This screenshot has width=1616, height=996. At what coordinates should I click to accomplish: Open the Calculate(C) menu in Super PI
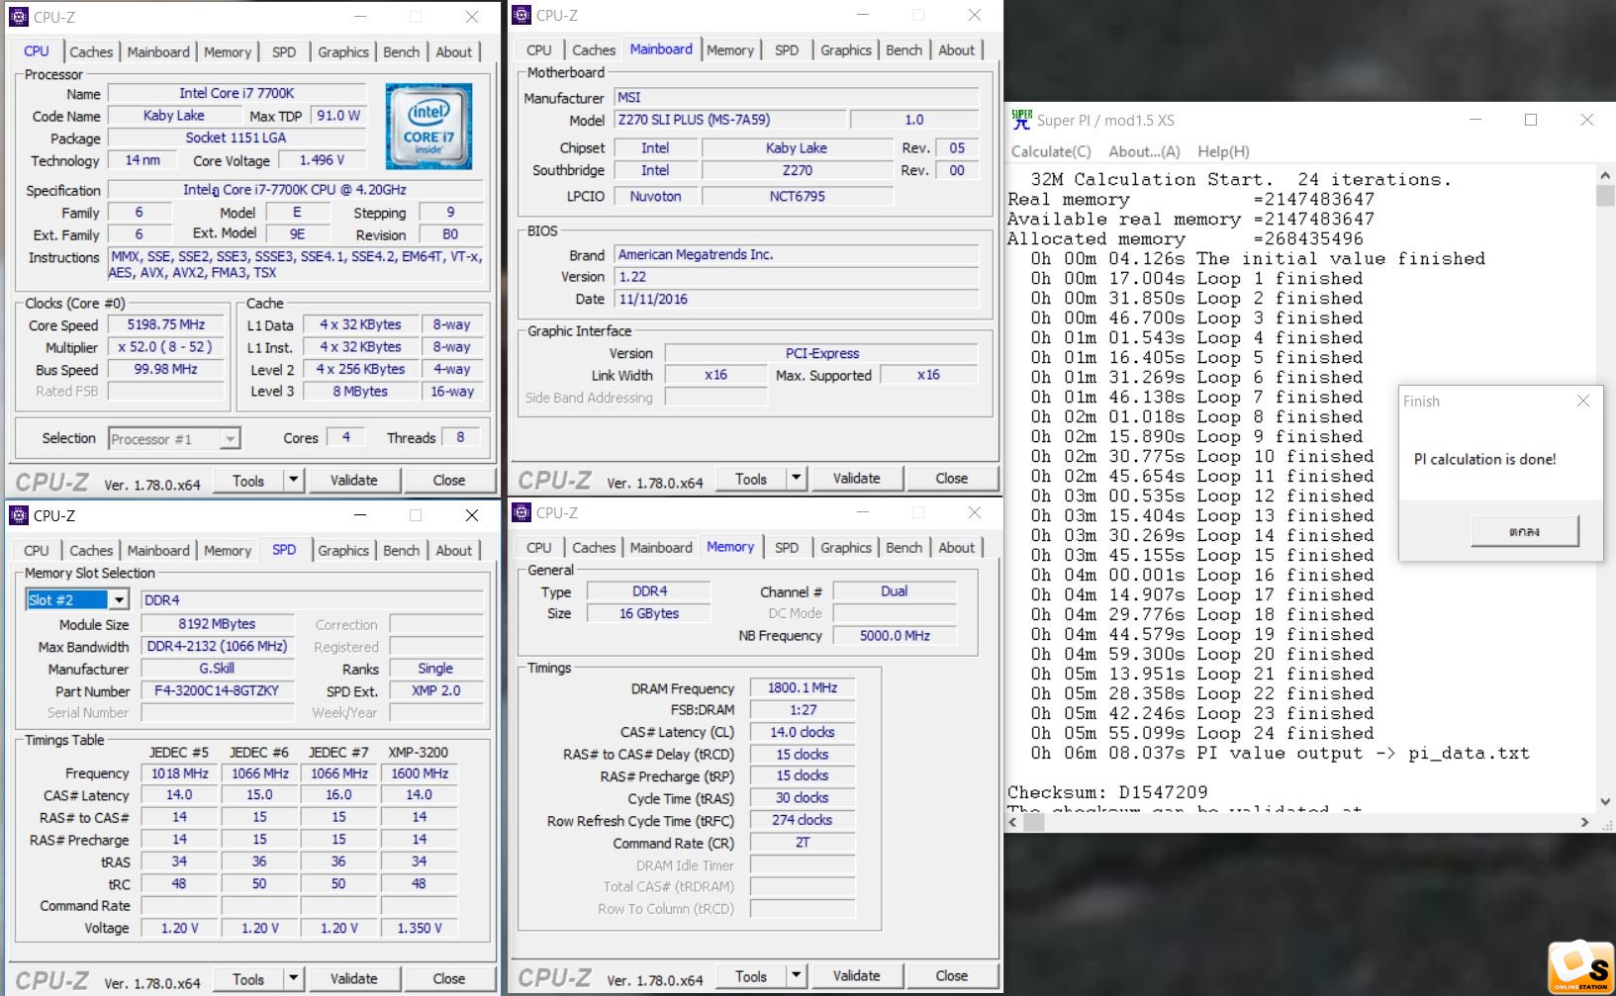(x=1051, y=151)
